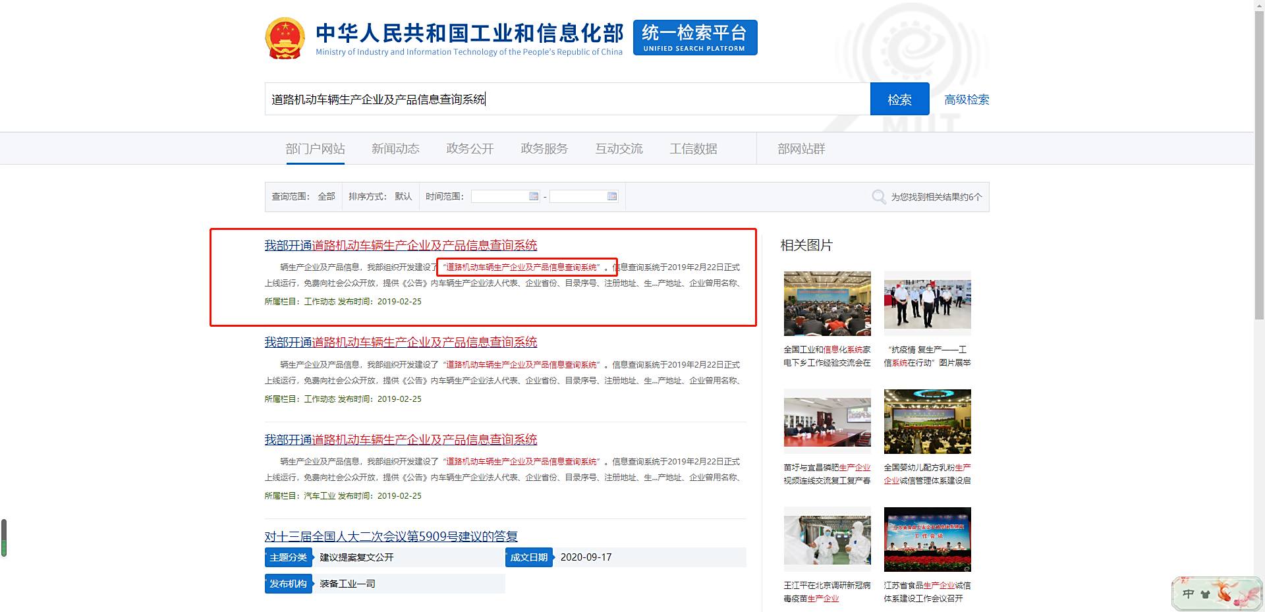
Task: Click inside the start date input field
Action: [502, 196]
